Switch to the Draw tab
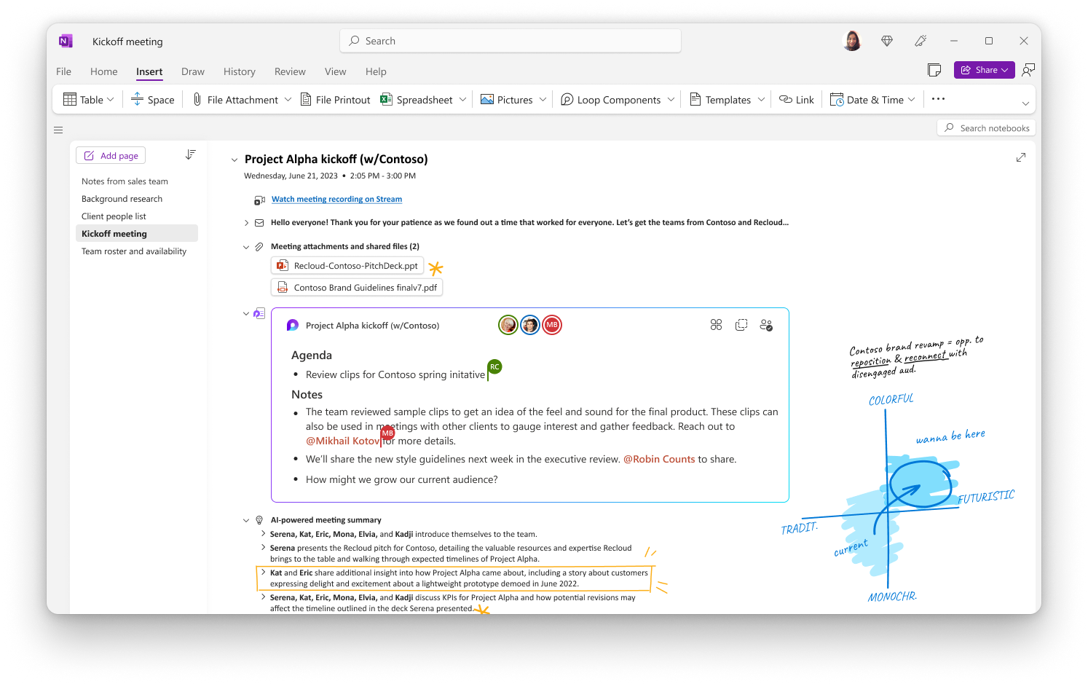 (192, 71)
